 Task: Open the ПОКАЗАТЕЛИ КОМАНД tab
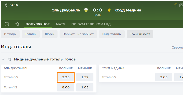tap(91, 24)
